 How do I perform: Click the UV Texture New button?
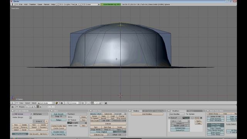[x=83, y=120]
